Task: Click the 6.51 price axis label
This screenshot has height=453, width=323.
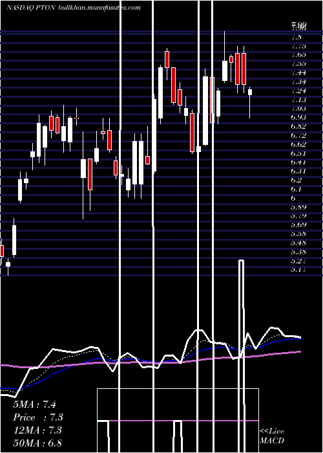Action: (x=298, y=153)
